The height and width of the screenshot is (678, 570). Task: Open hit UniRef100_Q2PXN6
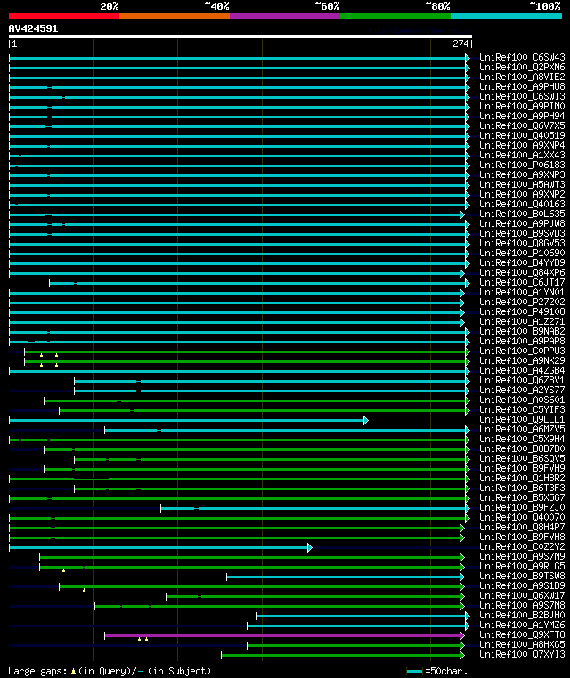point(522,67)
